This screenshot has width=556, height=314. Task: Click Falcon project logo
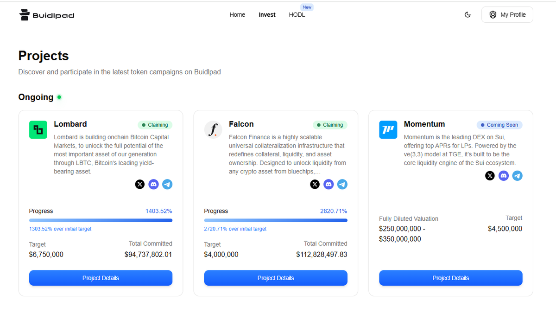(x=213, y=130)
